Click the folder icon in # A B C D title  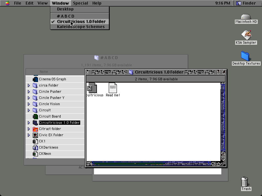96,58
